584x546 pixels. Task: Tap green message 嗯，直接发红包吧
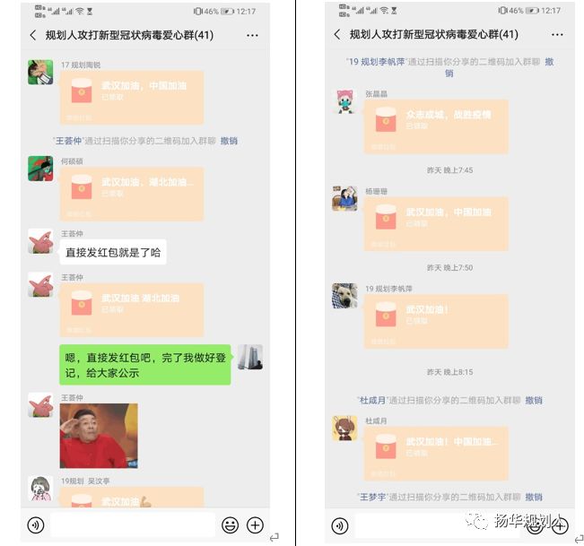point(145,365)
